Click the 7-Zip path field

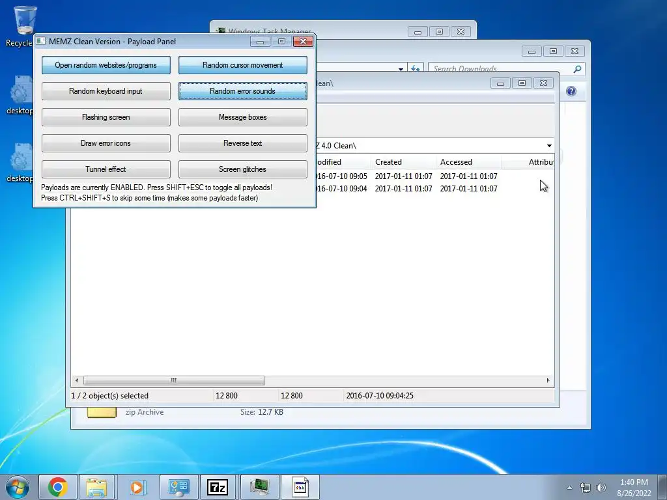coord(430,145)
